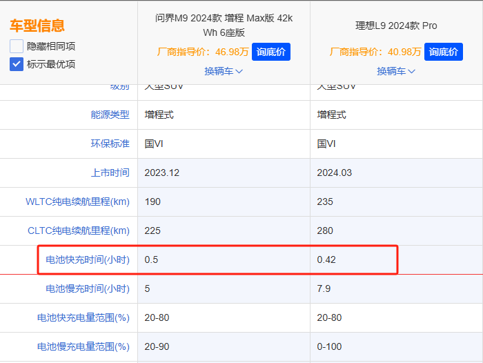Open the 问界M9 2024款 model title link
This screenshot has height=363, width=483.
click(224, 25)
